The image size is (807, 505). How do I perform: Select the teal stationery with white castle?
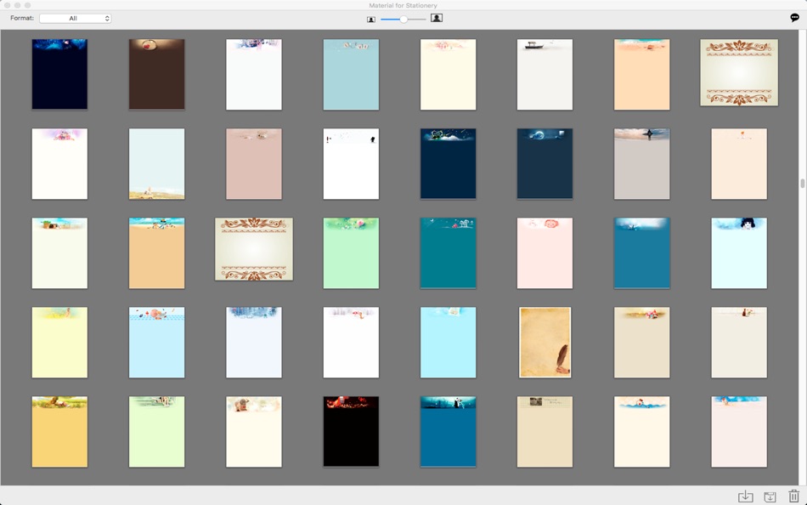pyautogui.click(x=449, y=253)
